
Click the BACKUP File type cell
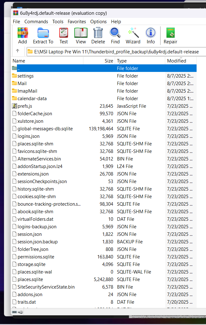pos(130,241)
